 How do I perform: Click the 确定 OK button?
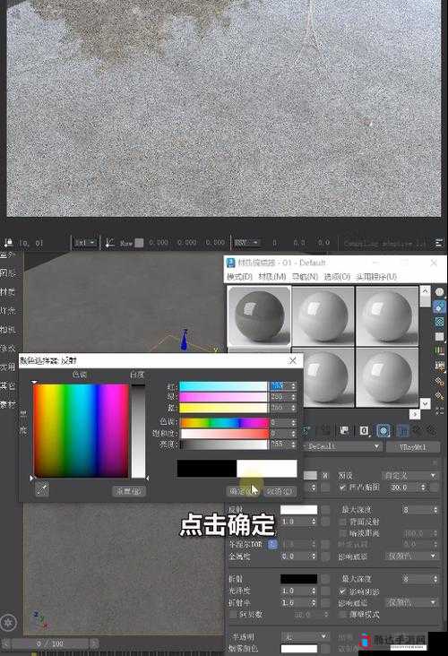pyautogui.click(x=244, y=491)
